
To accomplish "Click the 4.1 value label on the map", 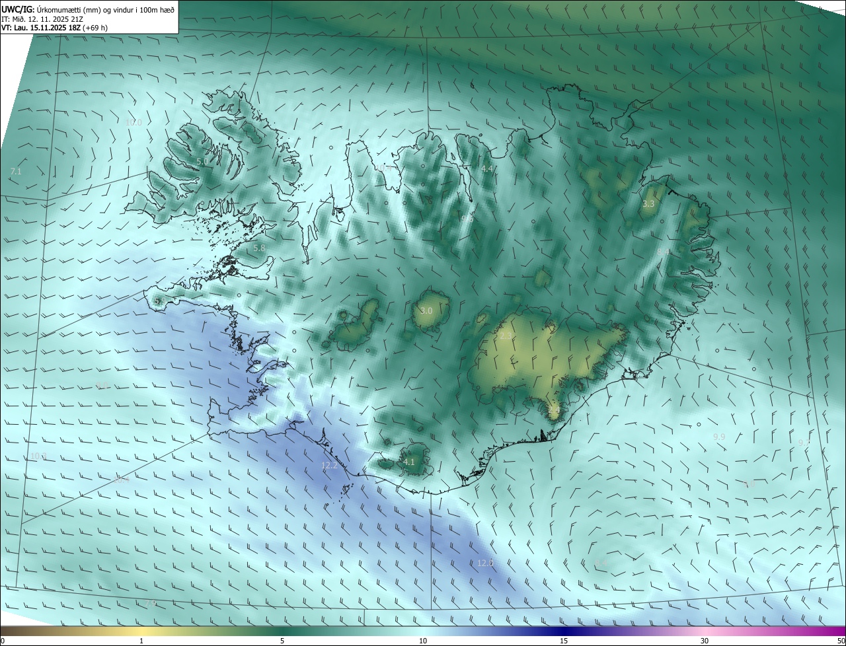I will [409, 462].
